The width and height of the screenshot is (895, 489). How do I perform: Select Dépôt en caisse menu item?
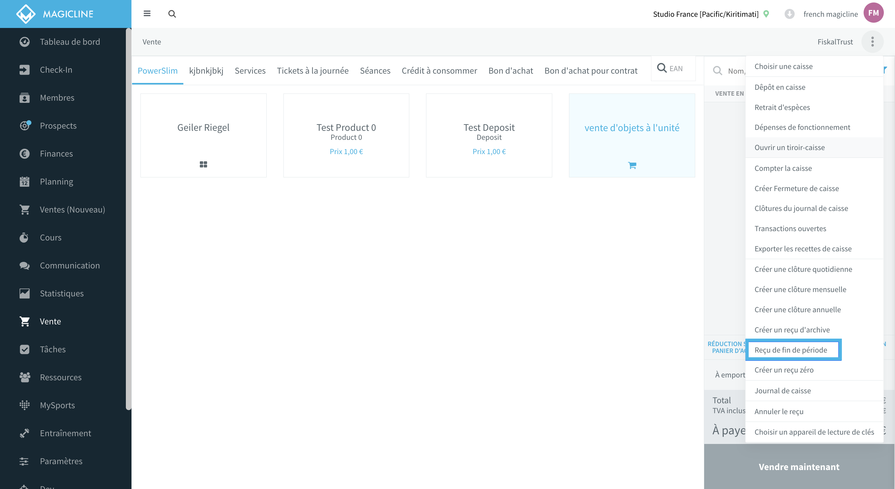815,87
